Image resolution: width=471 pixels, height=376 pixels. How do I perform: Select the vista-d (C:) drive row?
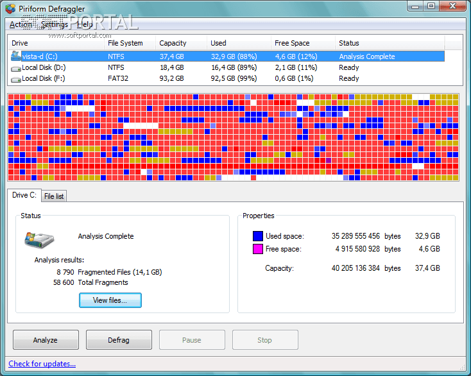point(227,56)
